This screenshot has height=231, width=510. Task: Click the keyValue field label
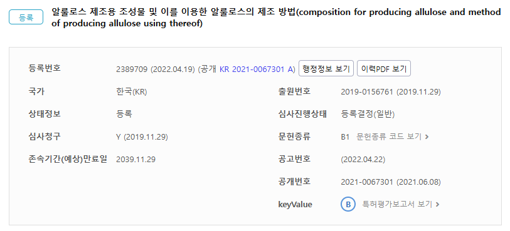295,205
